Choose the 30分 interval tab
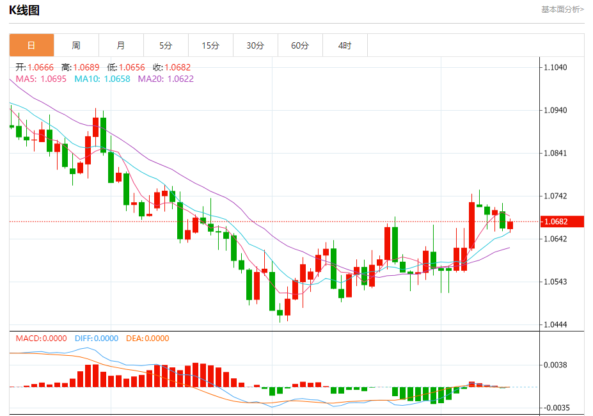The image size is (593, 416). pos(255,45)
